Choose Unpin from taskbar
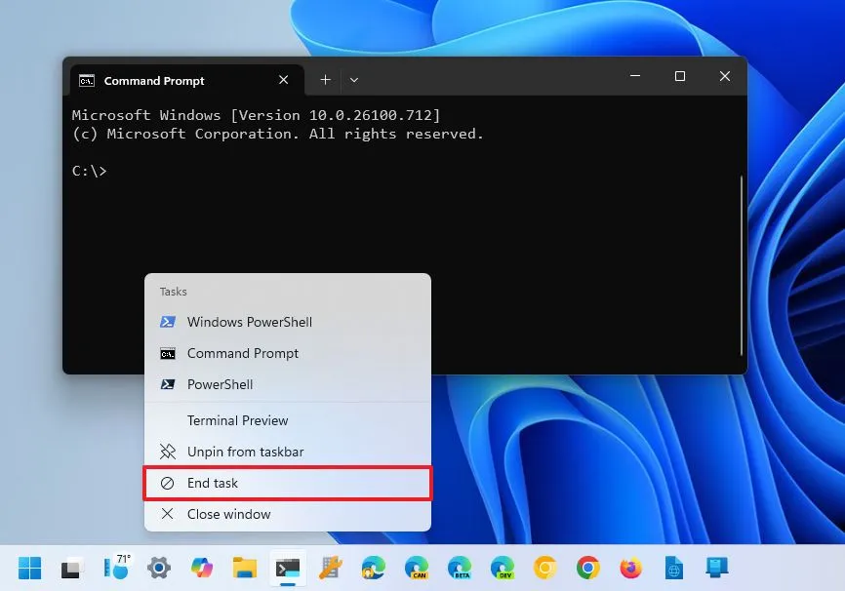Image resolution: width=845 pixels, height=591 pixels. 244,452
